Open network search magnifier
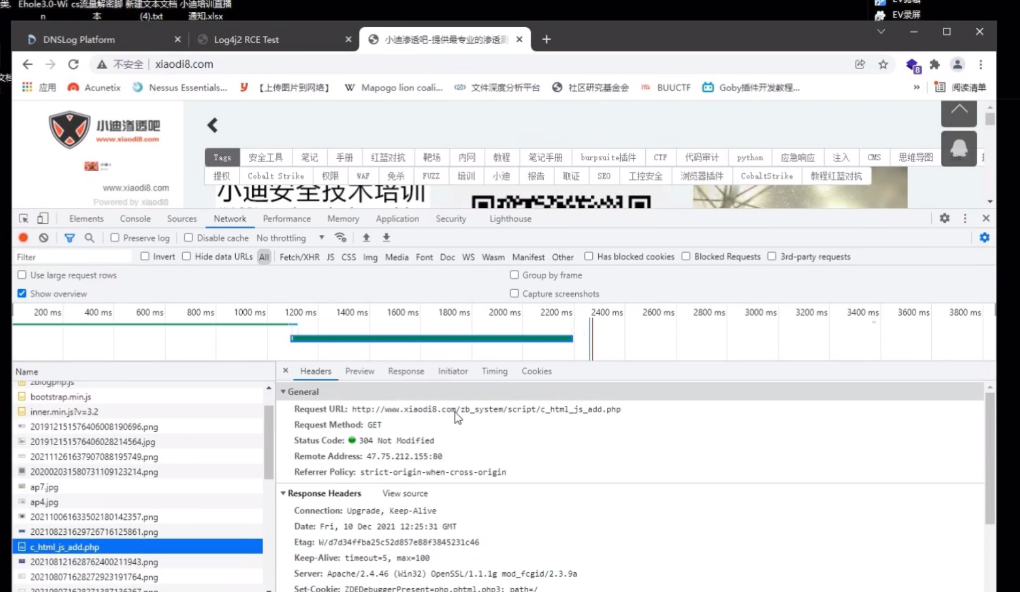This screenshot has width=1020, height=592. pyautogui.click(x=89, y=238)
